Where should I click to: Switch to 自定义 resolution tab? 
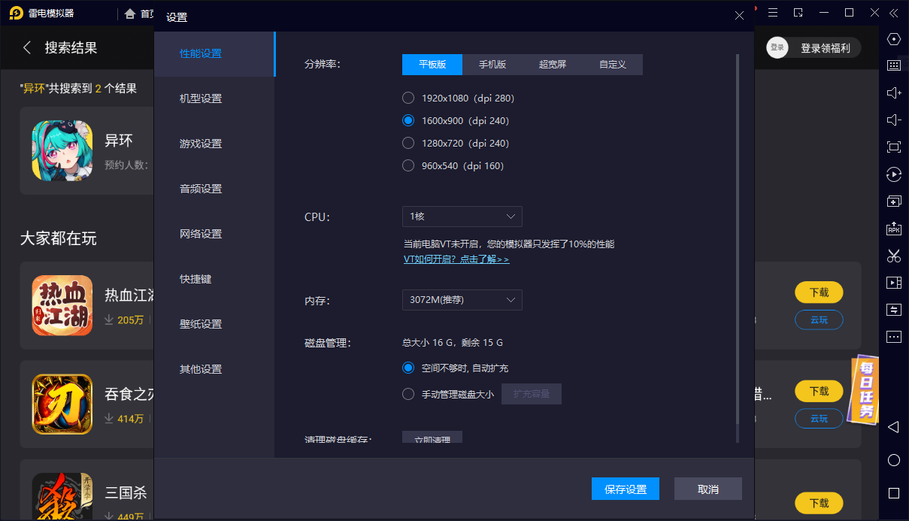point(613,65)
